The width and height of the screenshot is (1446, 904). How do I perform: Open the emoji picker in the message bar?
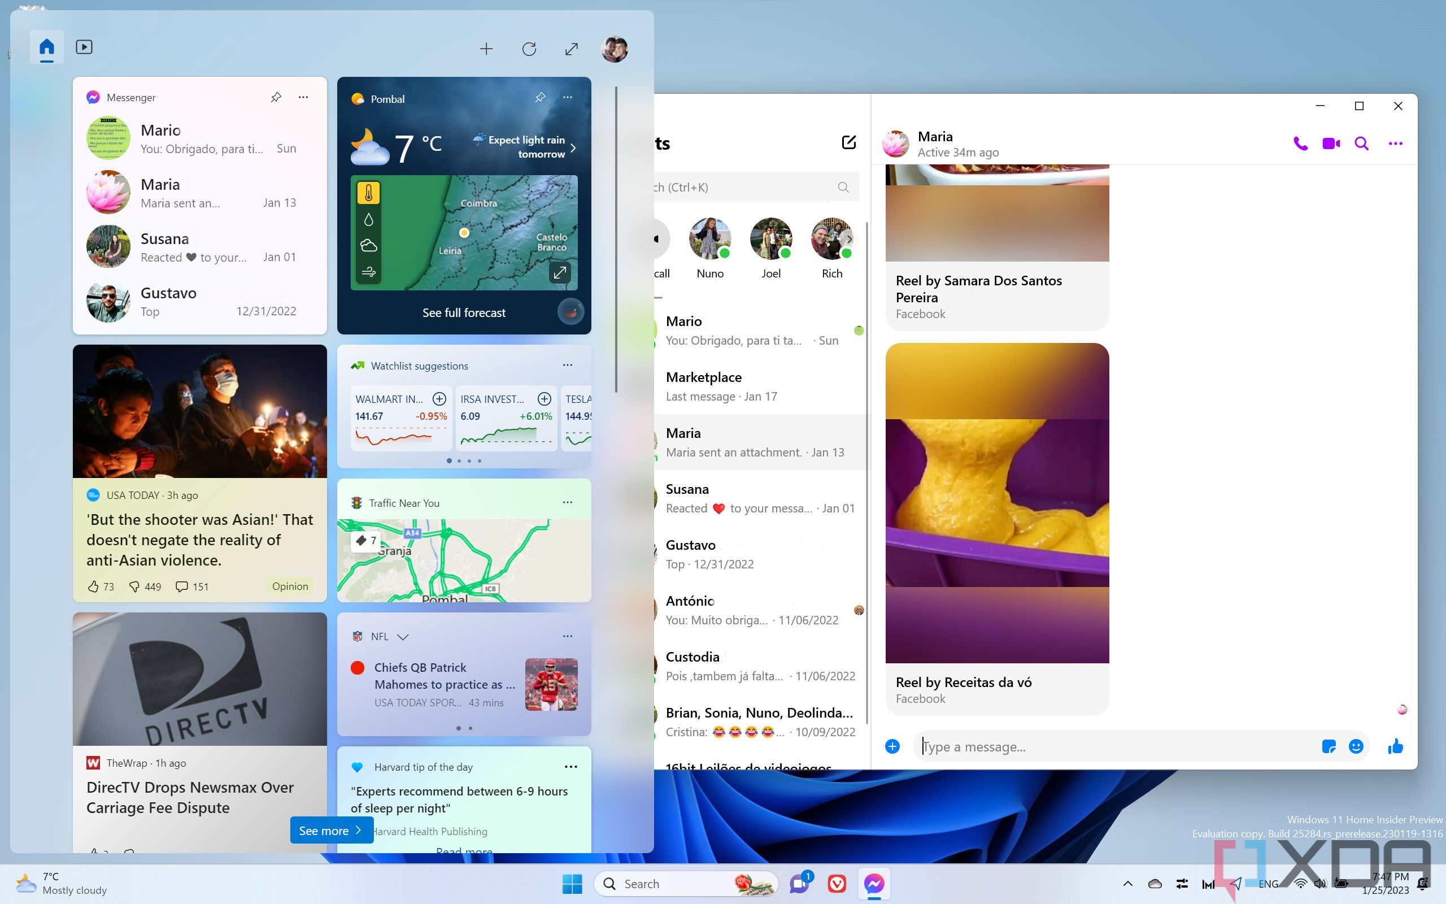1355,746
